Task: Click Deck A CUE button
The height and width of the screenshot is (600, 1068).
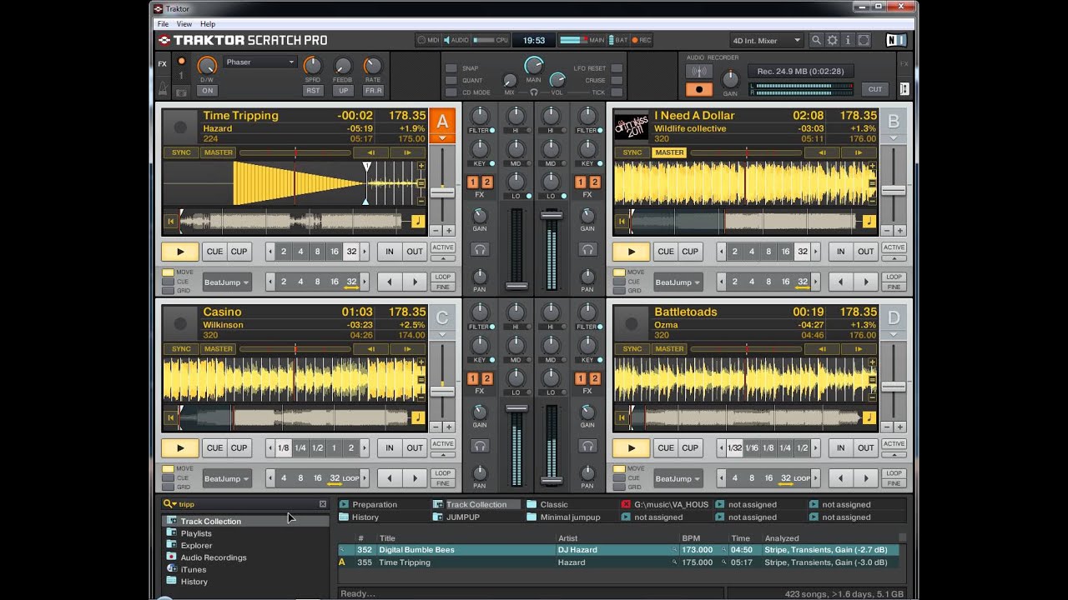Action: point(214,252)
